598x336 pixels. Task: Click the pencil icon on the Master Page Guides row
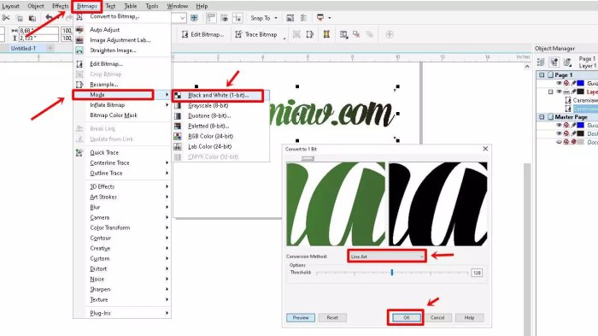coord(573,125)
